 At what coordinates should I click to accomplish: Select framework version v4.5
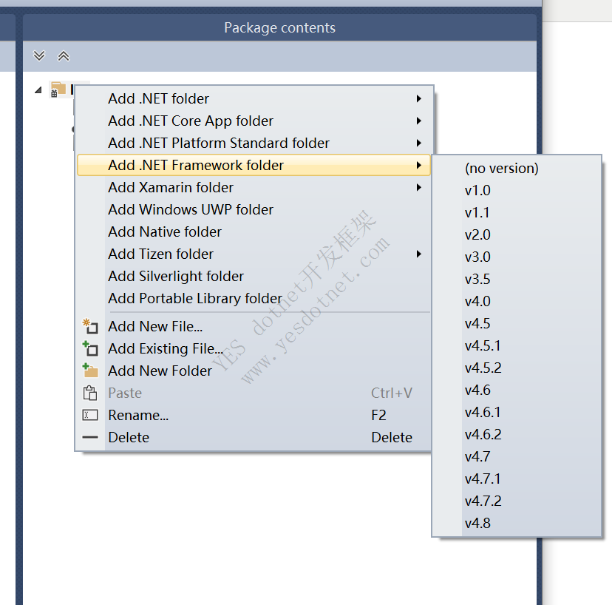pyautogui.click(x=517, y=324)
